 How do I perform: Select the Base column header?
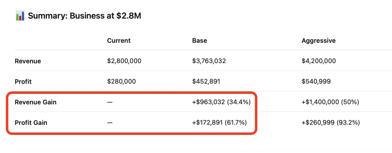(199, 41)
